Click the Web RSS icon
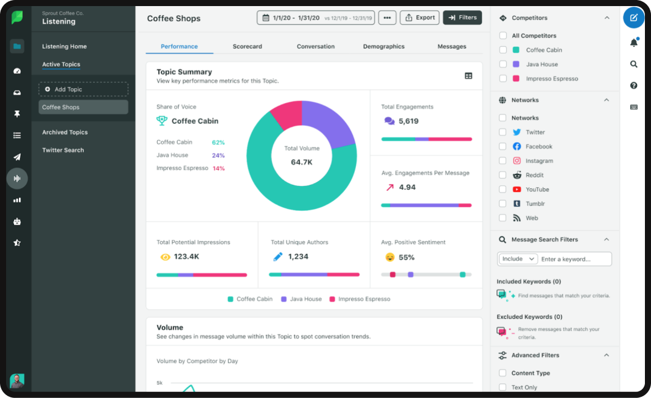The height and width of the screenshot is (398, 651). (517, 218)
